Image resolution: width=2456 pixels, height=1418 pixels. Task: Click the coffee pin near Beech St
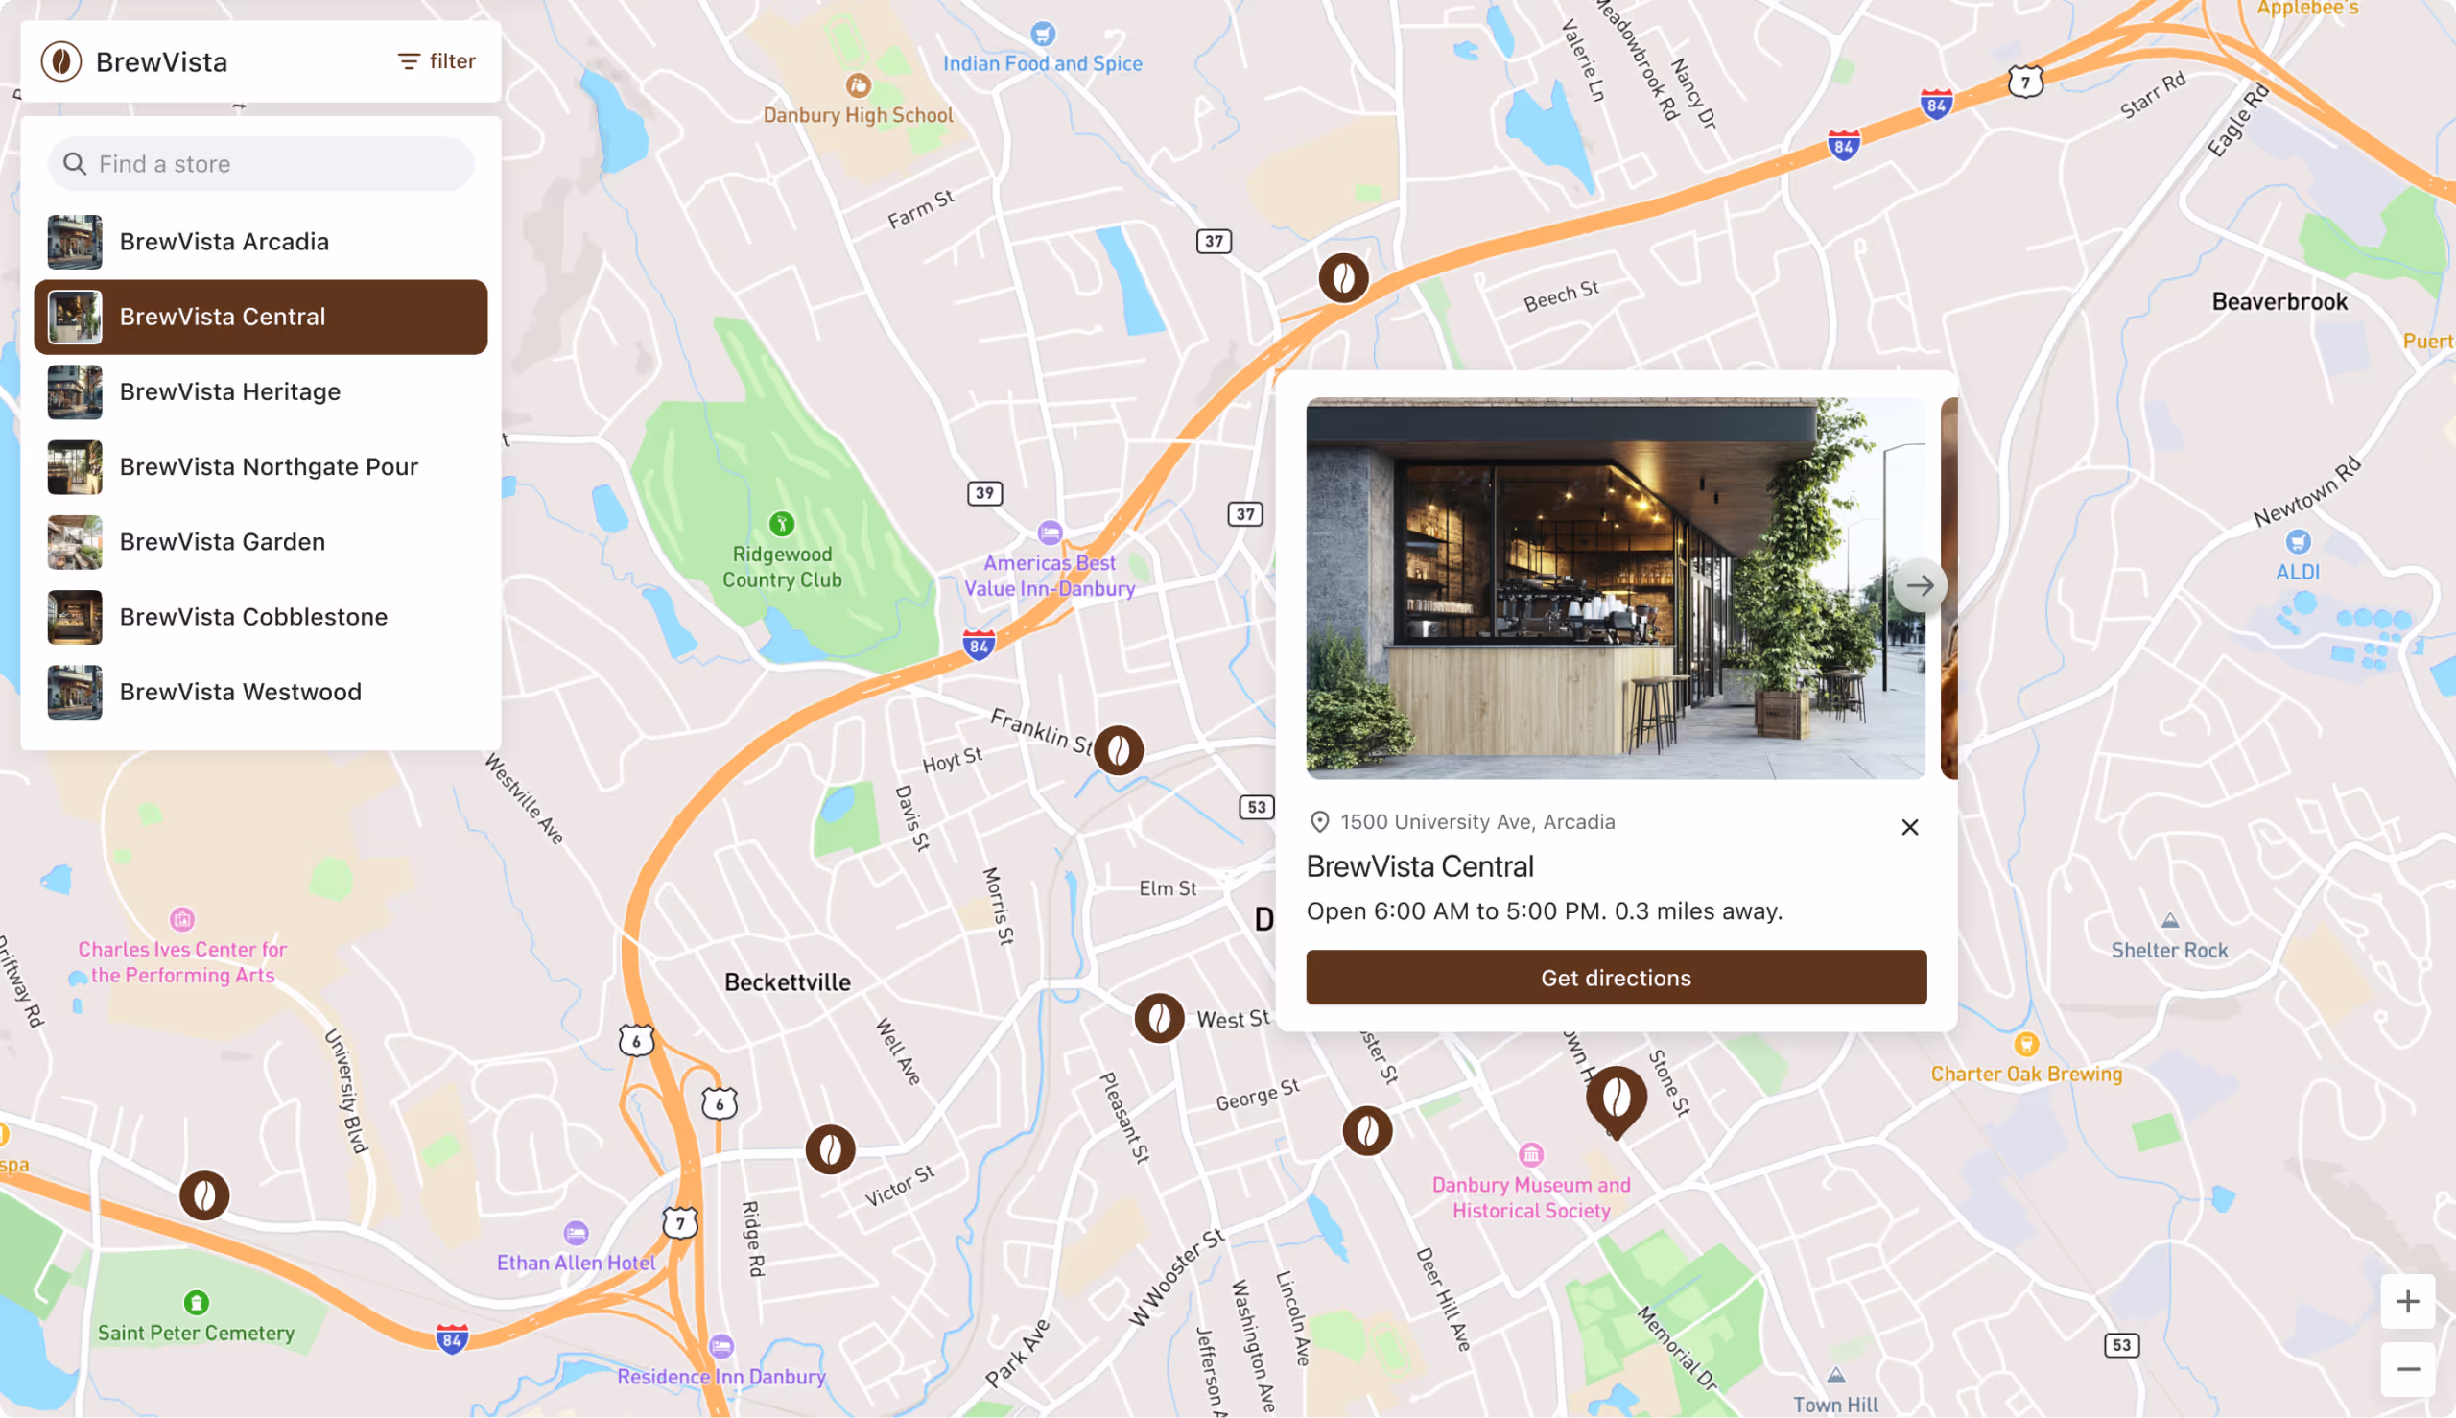(x=1343, y=278)
